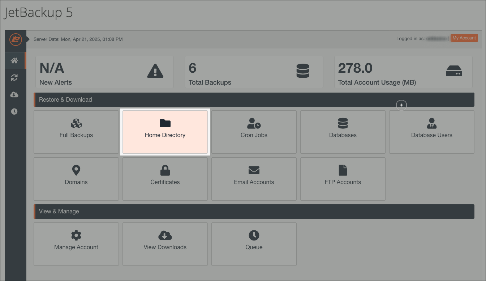Click the Domains map pin icon
486x281 pixels.
pyautogui.click(x=76, y=170)
